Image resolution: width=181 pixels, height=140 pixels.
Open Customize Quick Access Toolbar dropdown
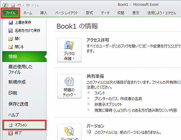(x=38, y=5)
